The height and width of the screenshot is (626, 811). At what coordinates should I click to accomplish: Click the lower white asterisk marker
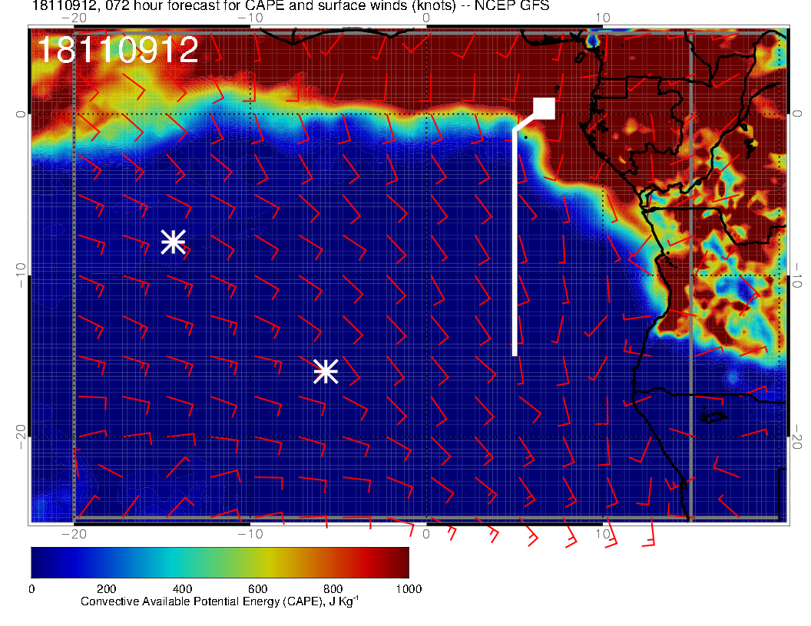(326, 371)
